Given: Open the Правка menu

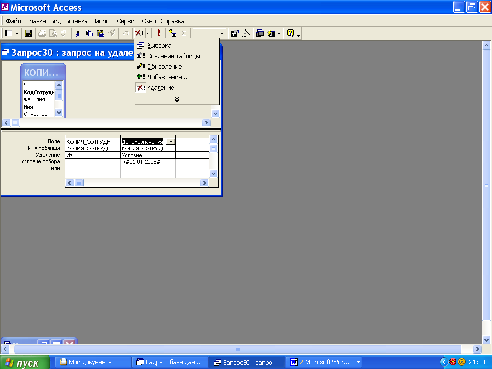Looking at the screenshot, I should coord(36,21).
